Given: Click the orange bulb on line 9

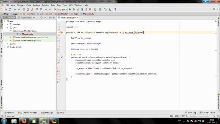Looking at the screenshot, I should coord(62,32).
